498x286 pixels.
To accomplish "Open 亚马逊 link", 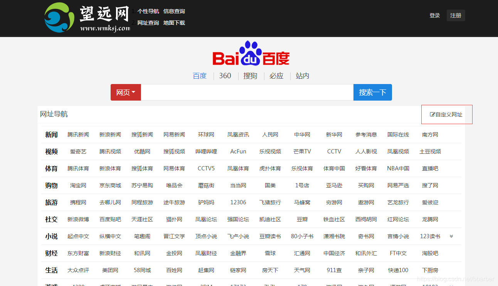I will [x=334, y=185].
